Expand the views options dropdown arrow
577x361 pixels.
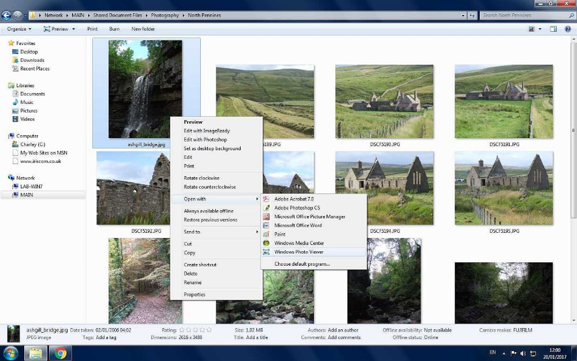(539, 29)
